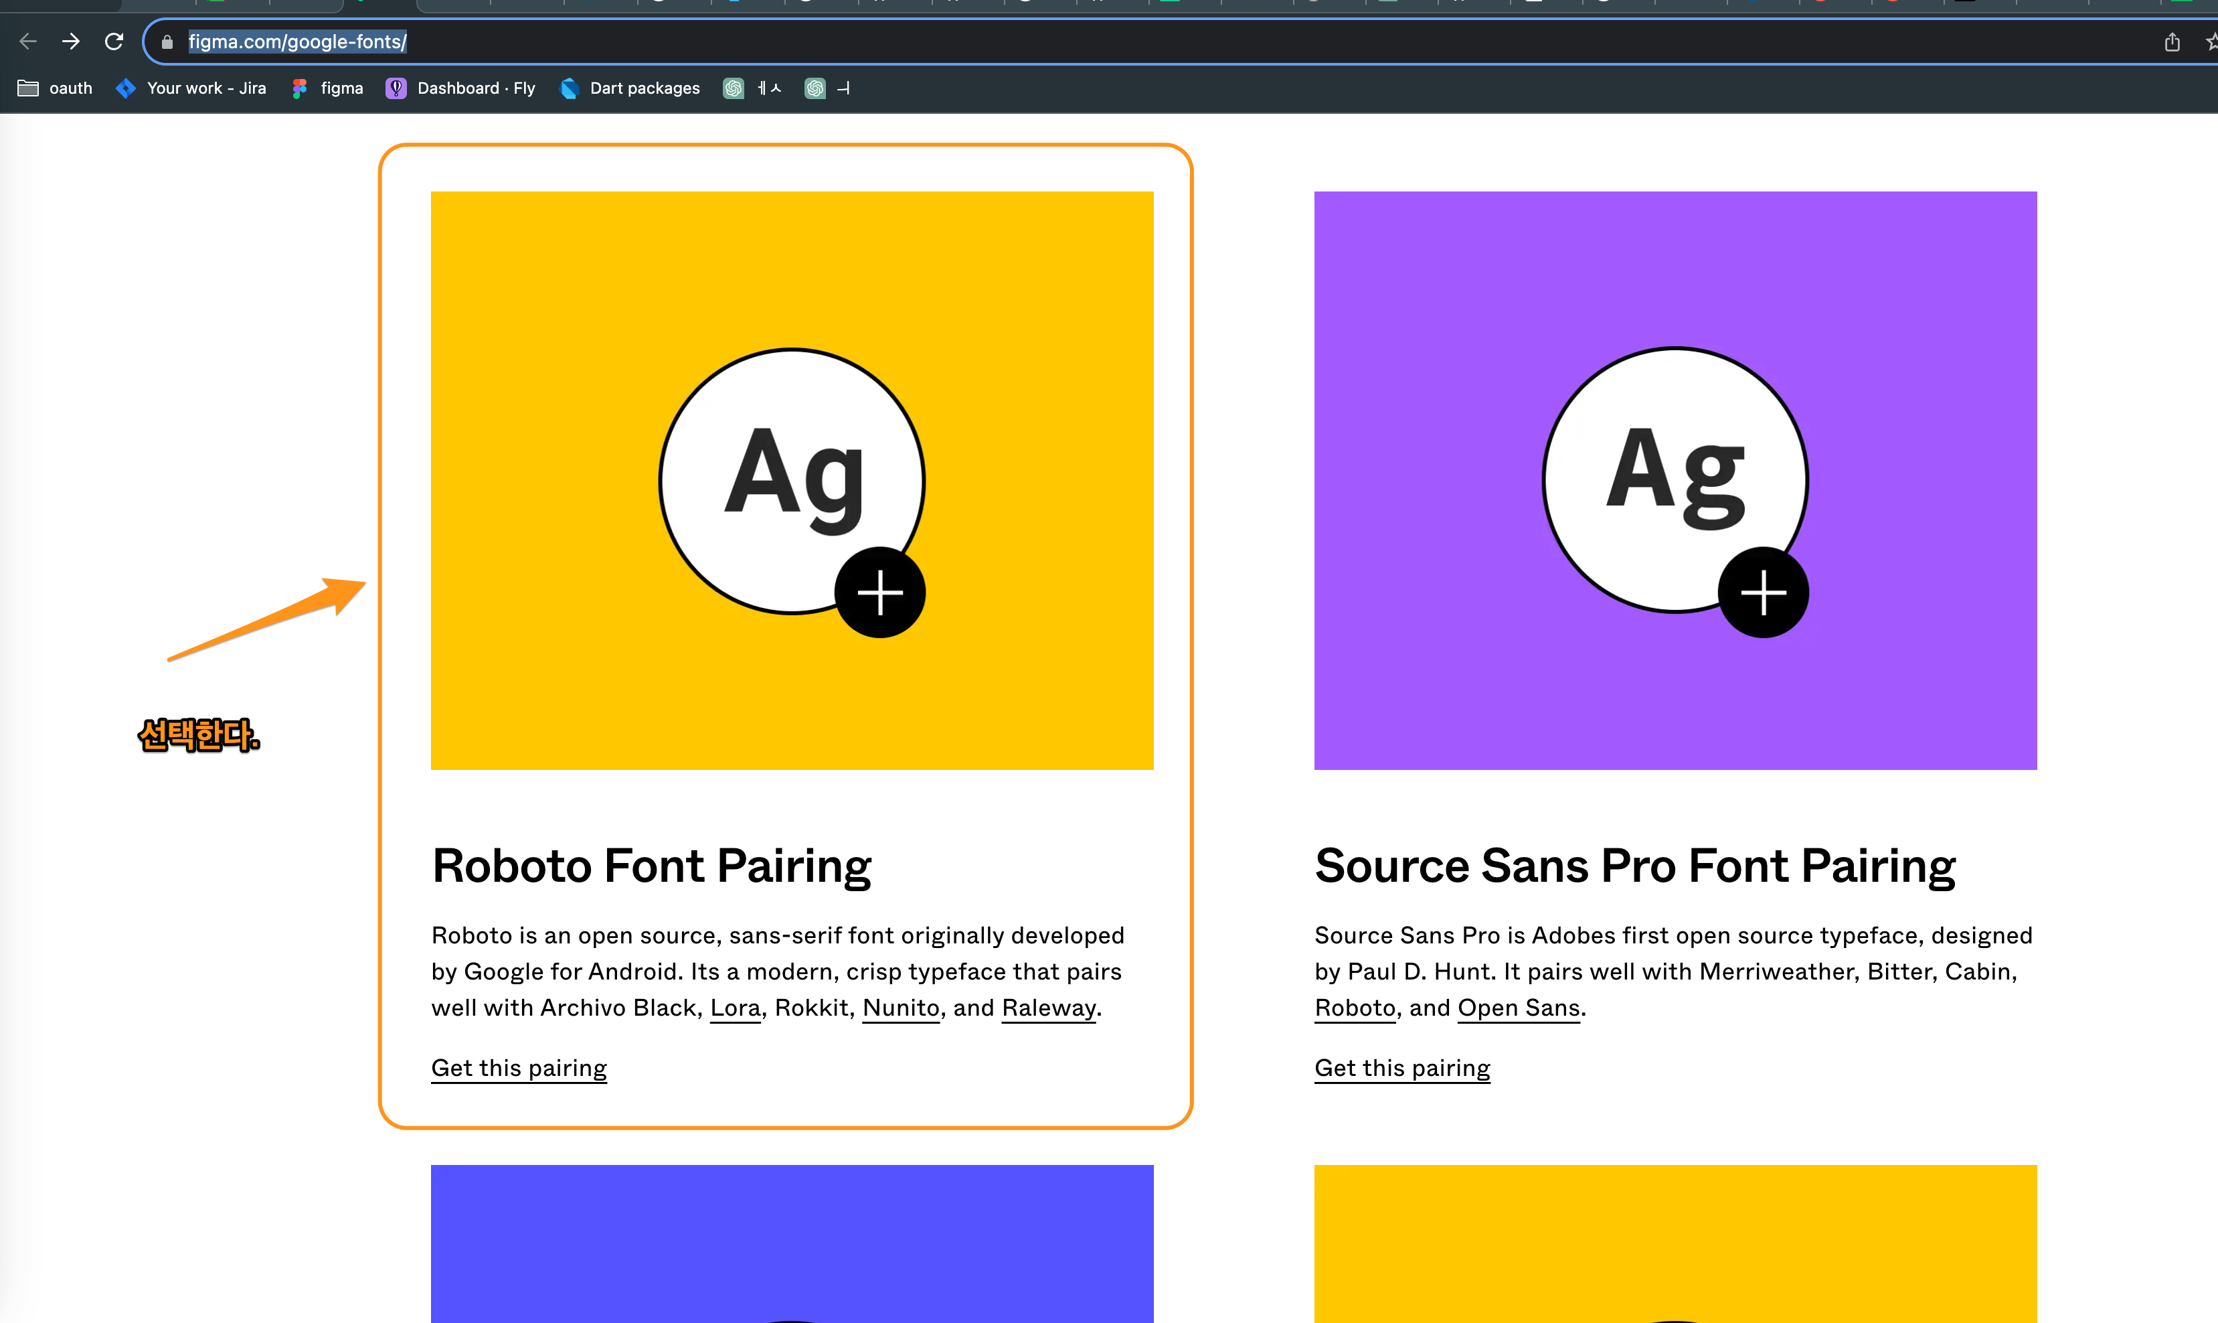Open the figma bookmark
The image size is (2218, 1323).
(x=328, y=88)
